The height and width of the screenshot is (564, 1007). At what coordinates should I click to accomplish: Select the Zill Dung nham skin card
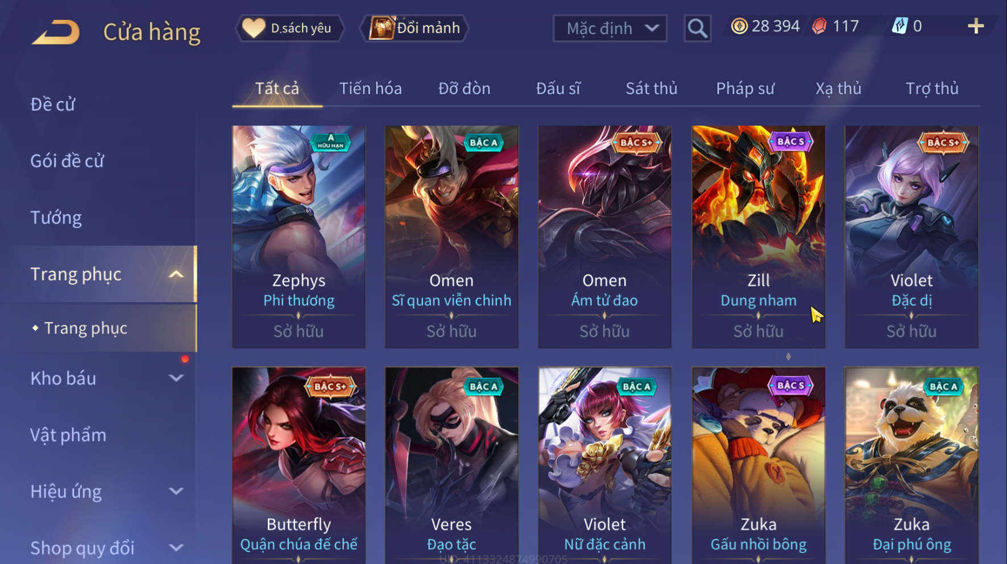pyautogui.click(x=758, y=237)
